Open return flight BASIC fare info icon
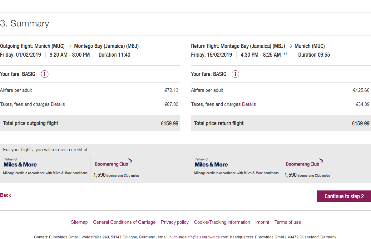Screen dimensions: 371x239 235,74
